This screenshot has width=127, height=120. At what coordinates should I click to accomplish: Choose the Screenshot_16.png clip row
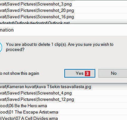[x=63, y=17]
